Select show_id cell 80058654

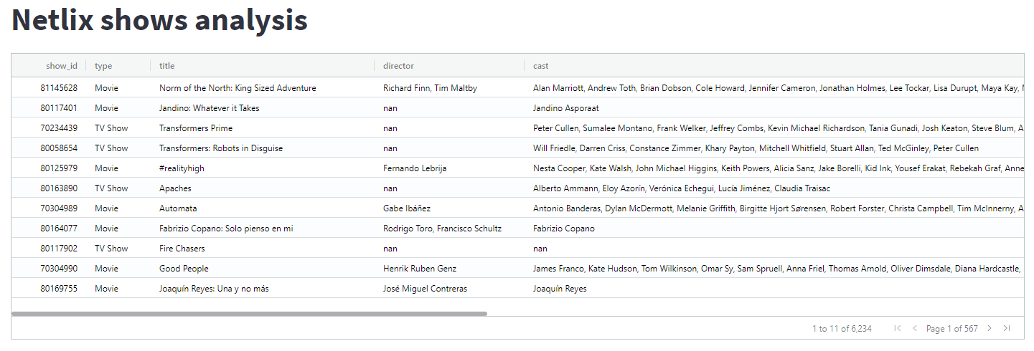coord(59,148)
